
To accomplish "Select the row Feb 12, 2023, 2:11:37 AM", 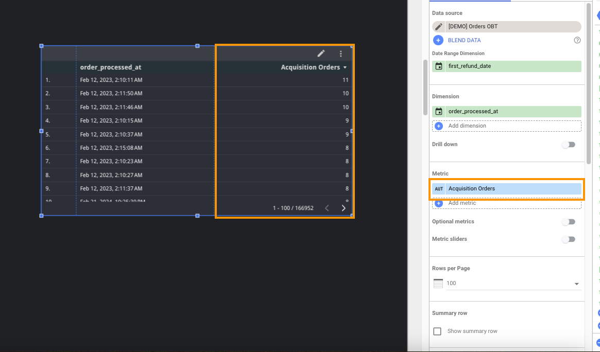I will coord(197,188).
